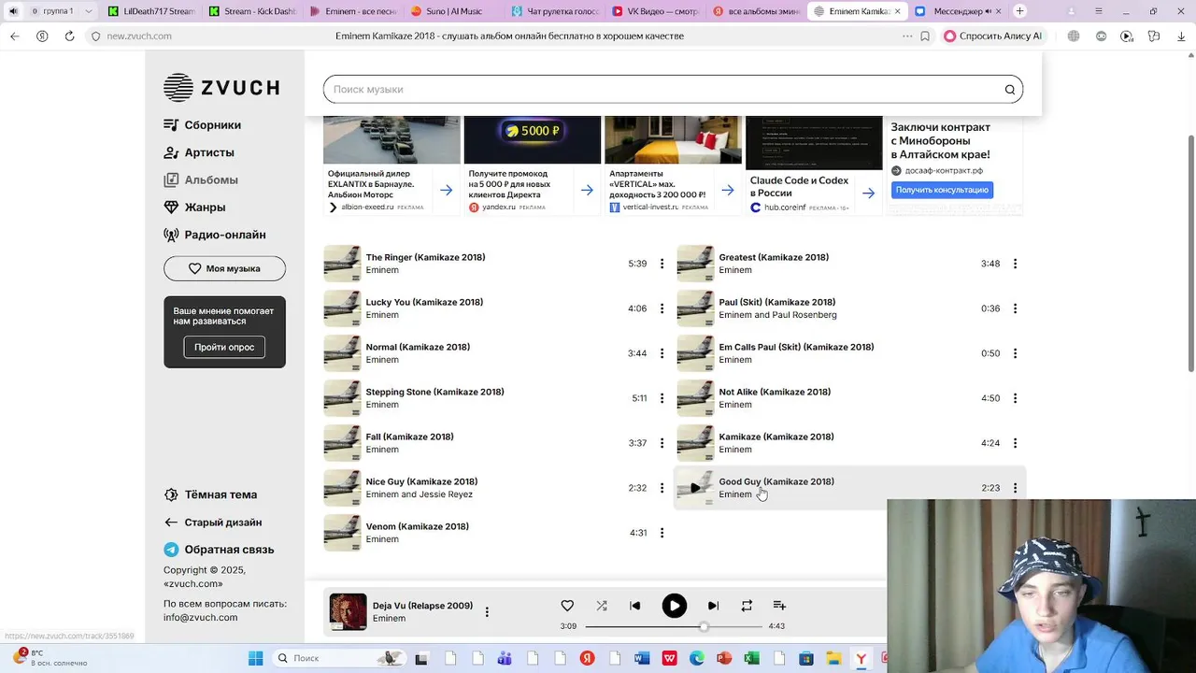This screenshot has height=673, width=1196.
Task: Open options for Normal track
Action: coord(662,353)
